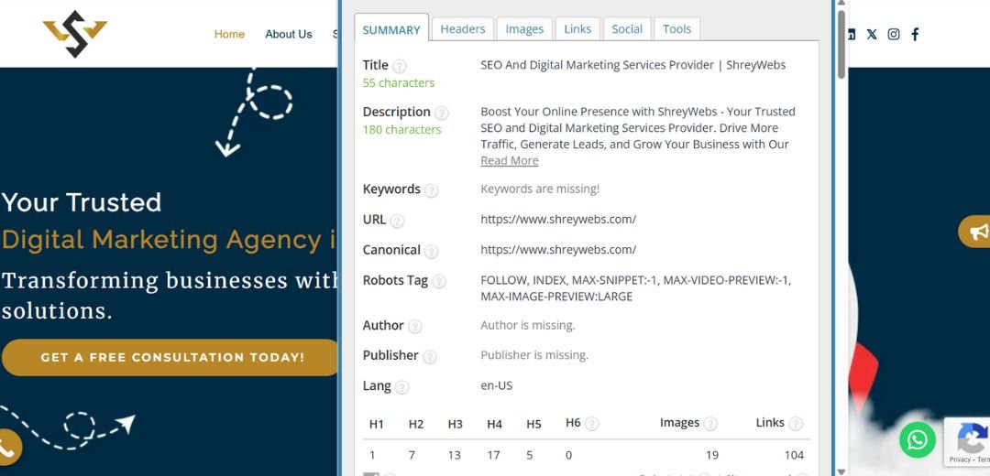
Task: Click the H1 column header
Action: pos(377,425)
